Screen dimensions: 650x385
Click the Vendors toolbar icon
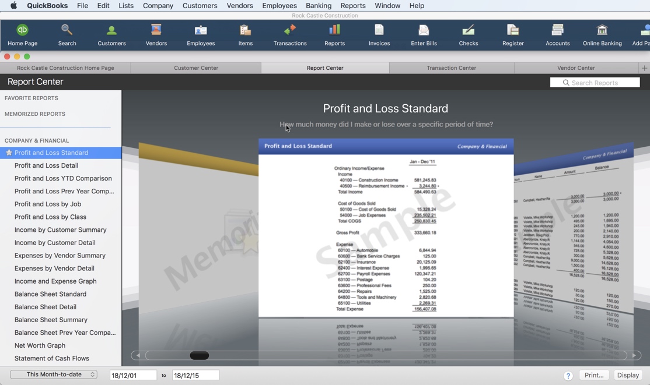(x=156, y=34)
